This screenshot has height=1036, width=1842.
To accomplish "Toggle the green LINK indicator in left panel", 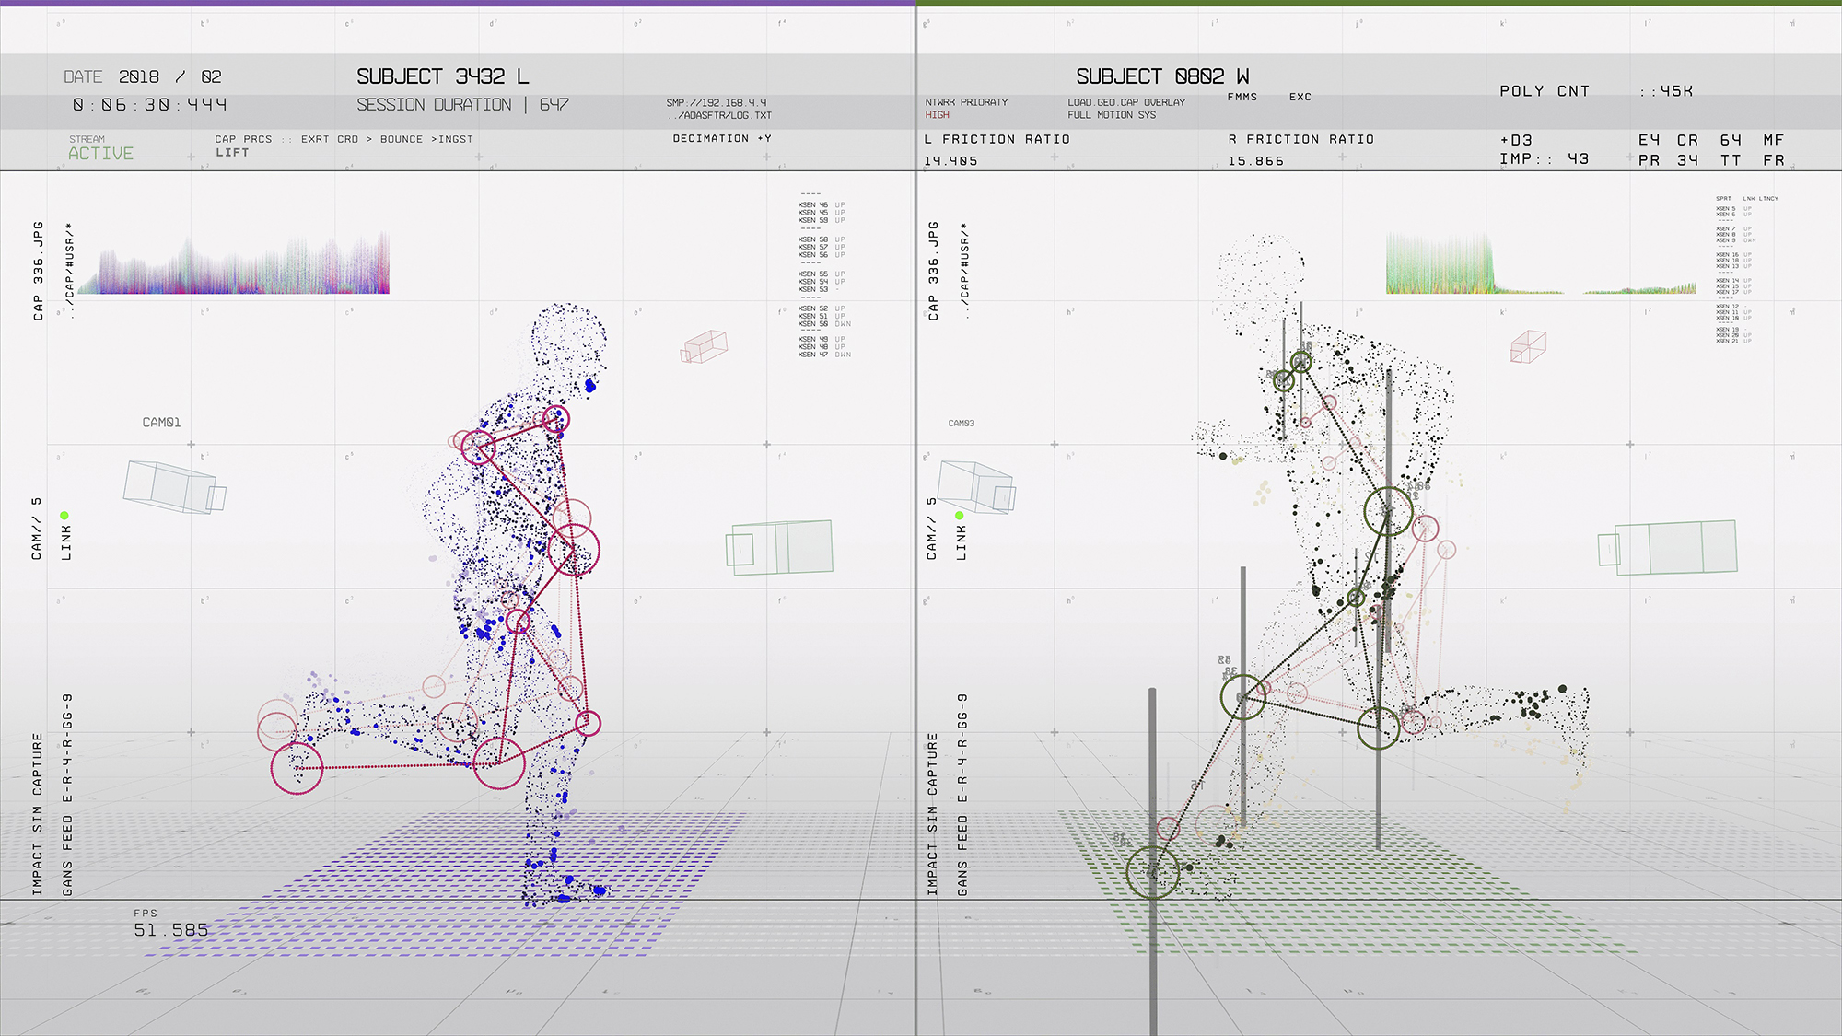I will (64, 516).
